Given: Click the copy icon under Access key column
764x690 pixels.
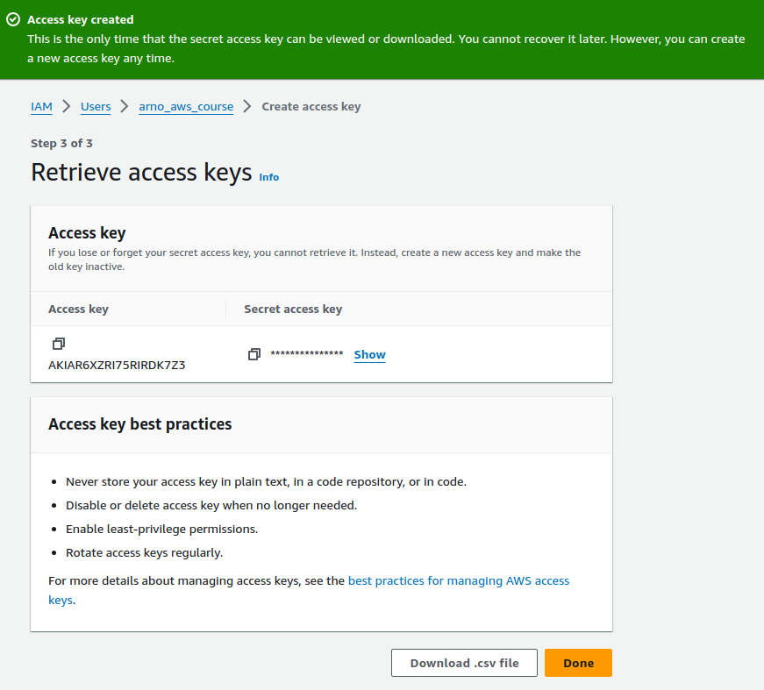Looking at the screenshot, I should pyautogui.click(x=58, y=343).
